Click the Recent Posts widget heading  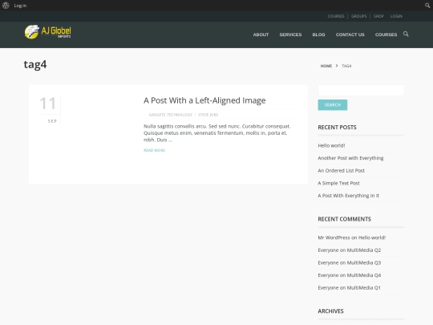[337, 128]
